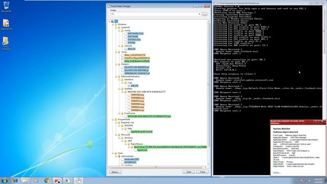Select the ntuser.dat.LOG1 file

point(132,159)
